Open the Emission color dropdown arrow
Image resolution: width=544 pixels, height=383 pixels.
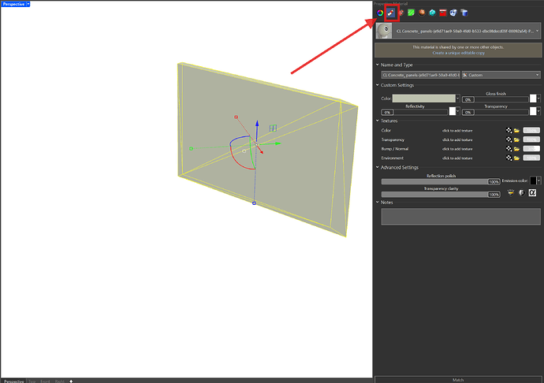pos(538,180)
